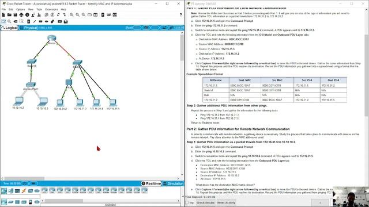Screen dimensions: 369x207
Task: Click the Fast Forward Time button
Action: pyautogui.click(x=33, y=183)
